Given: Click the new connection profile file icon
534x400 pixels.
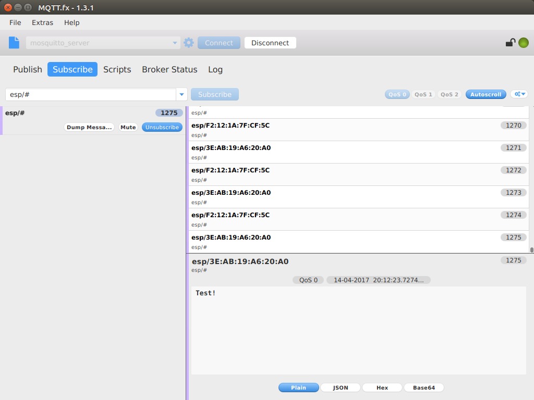Looking at the screenshot, I should (x=14, y=43).
